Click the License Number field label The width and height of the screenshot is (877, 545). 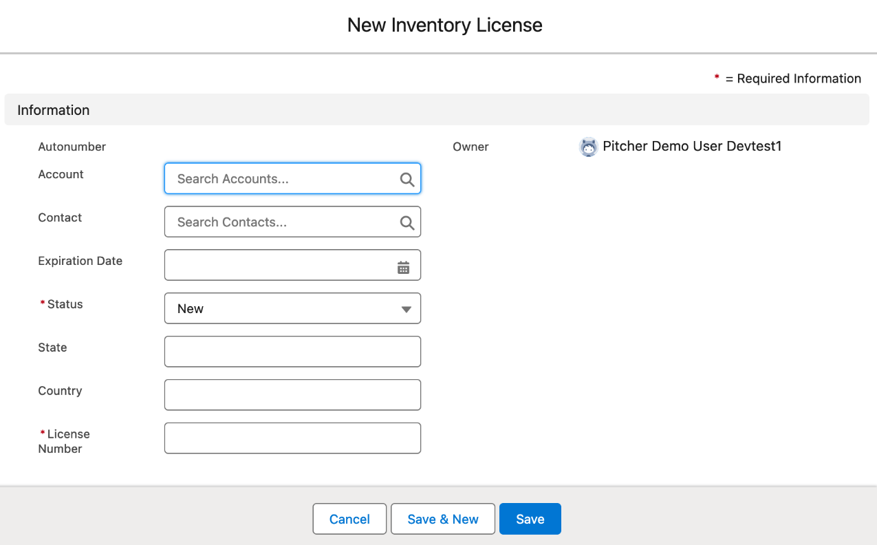(64, 441)
